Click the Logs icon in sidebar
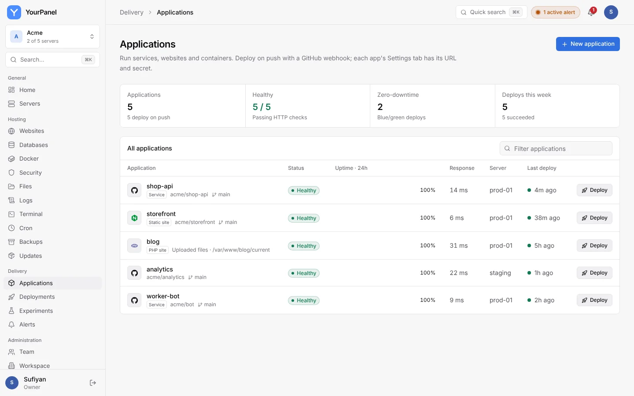 [11, 200]
